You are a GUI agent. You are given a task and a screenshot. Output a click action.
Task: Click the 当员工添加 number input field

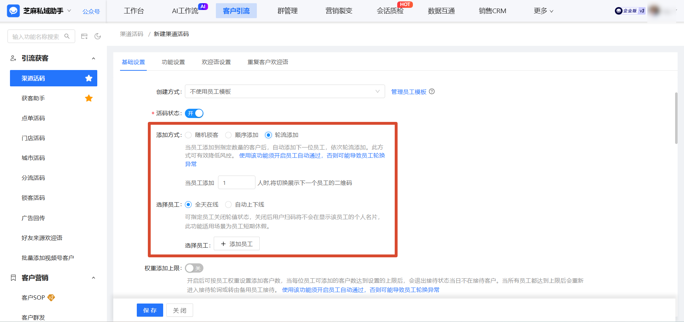[x=237, y=183]
